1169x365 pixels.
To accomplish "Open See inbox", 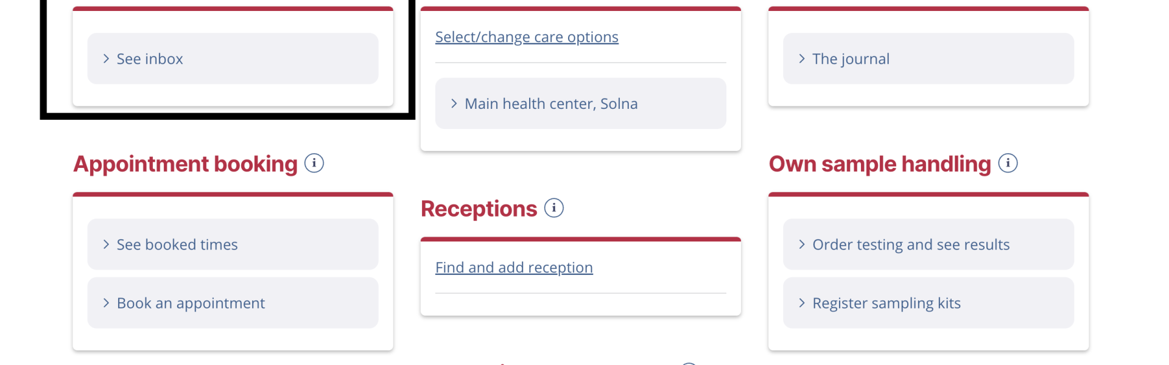I will tap(233, 58).
